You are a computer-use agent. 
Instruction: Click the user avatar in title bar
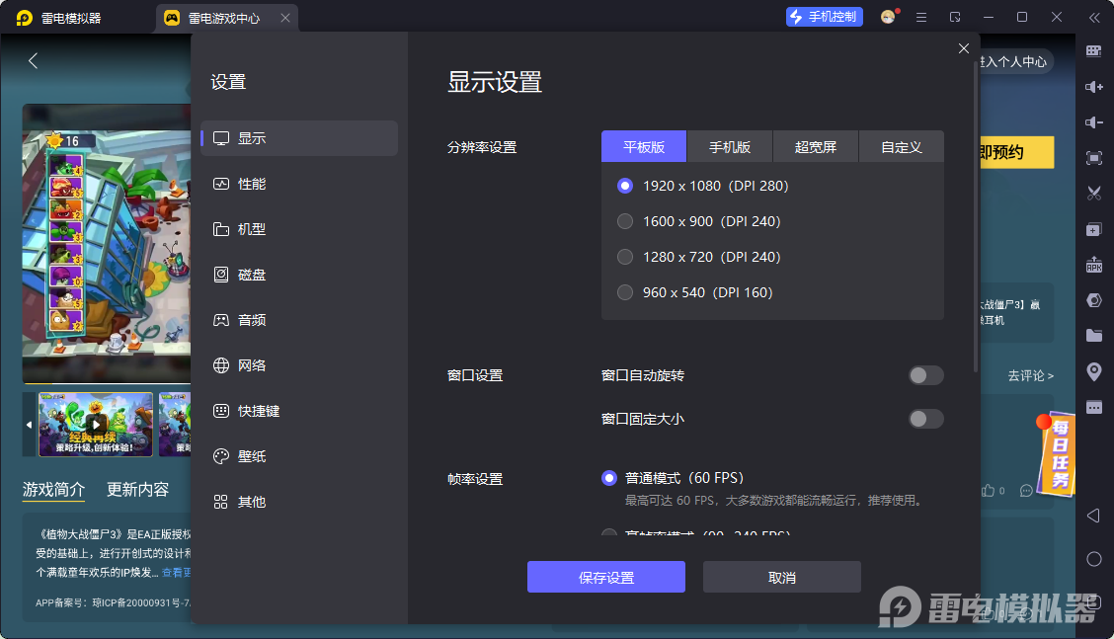pyautogui.click(x=888, y=17)
